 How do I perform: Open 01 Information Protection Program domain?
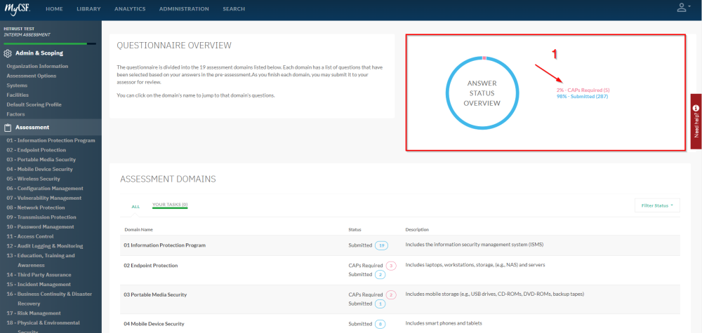(x=165, y=245)
